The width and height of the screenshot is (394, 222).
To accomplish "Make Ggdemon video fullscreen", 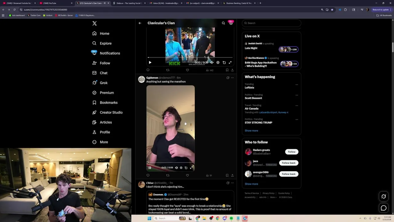I will click(191, 168).
